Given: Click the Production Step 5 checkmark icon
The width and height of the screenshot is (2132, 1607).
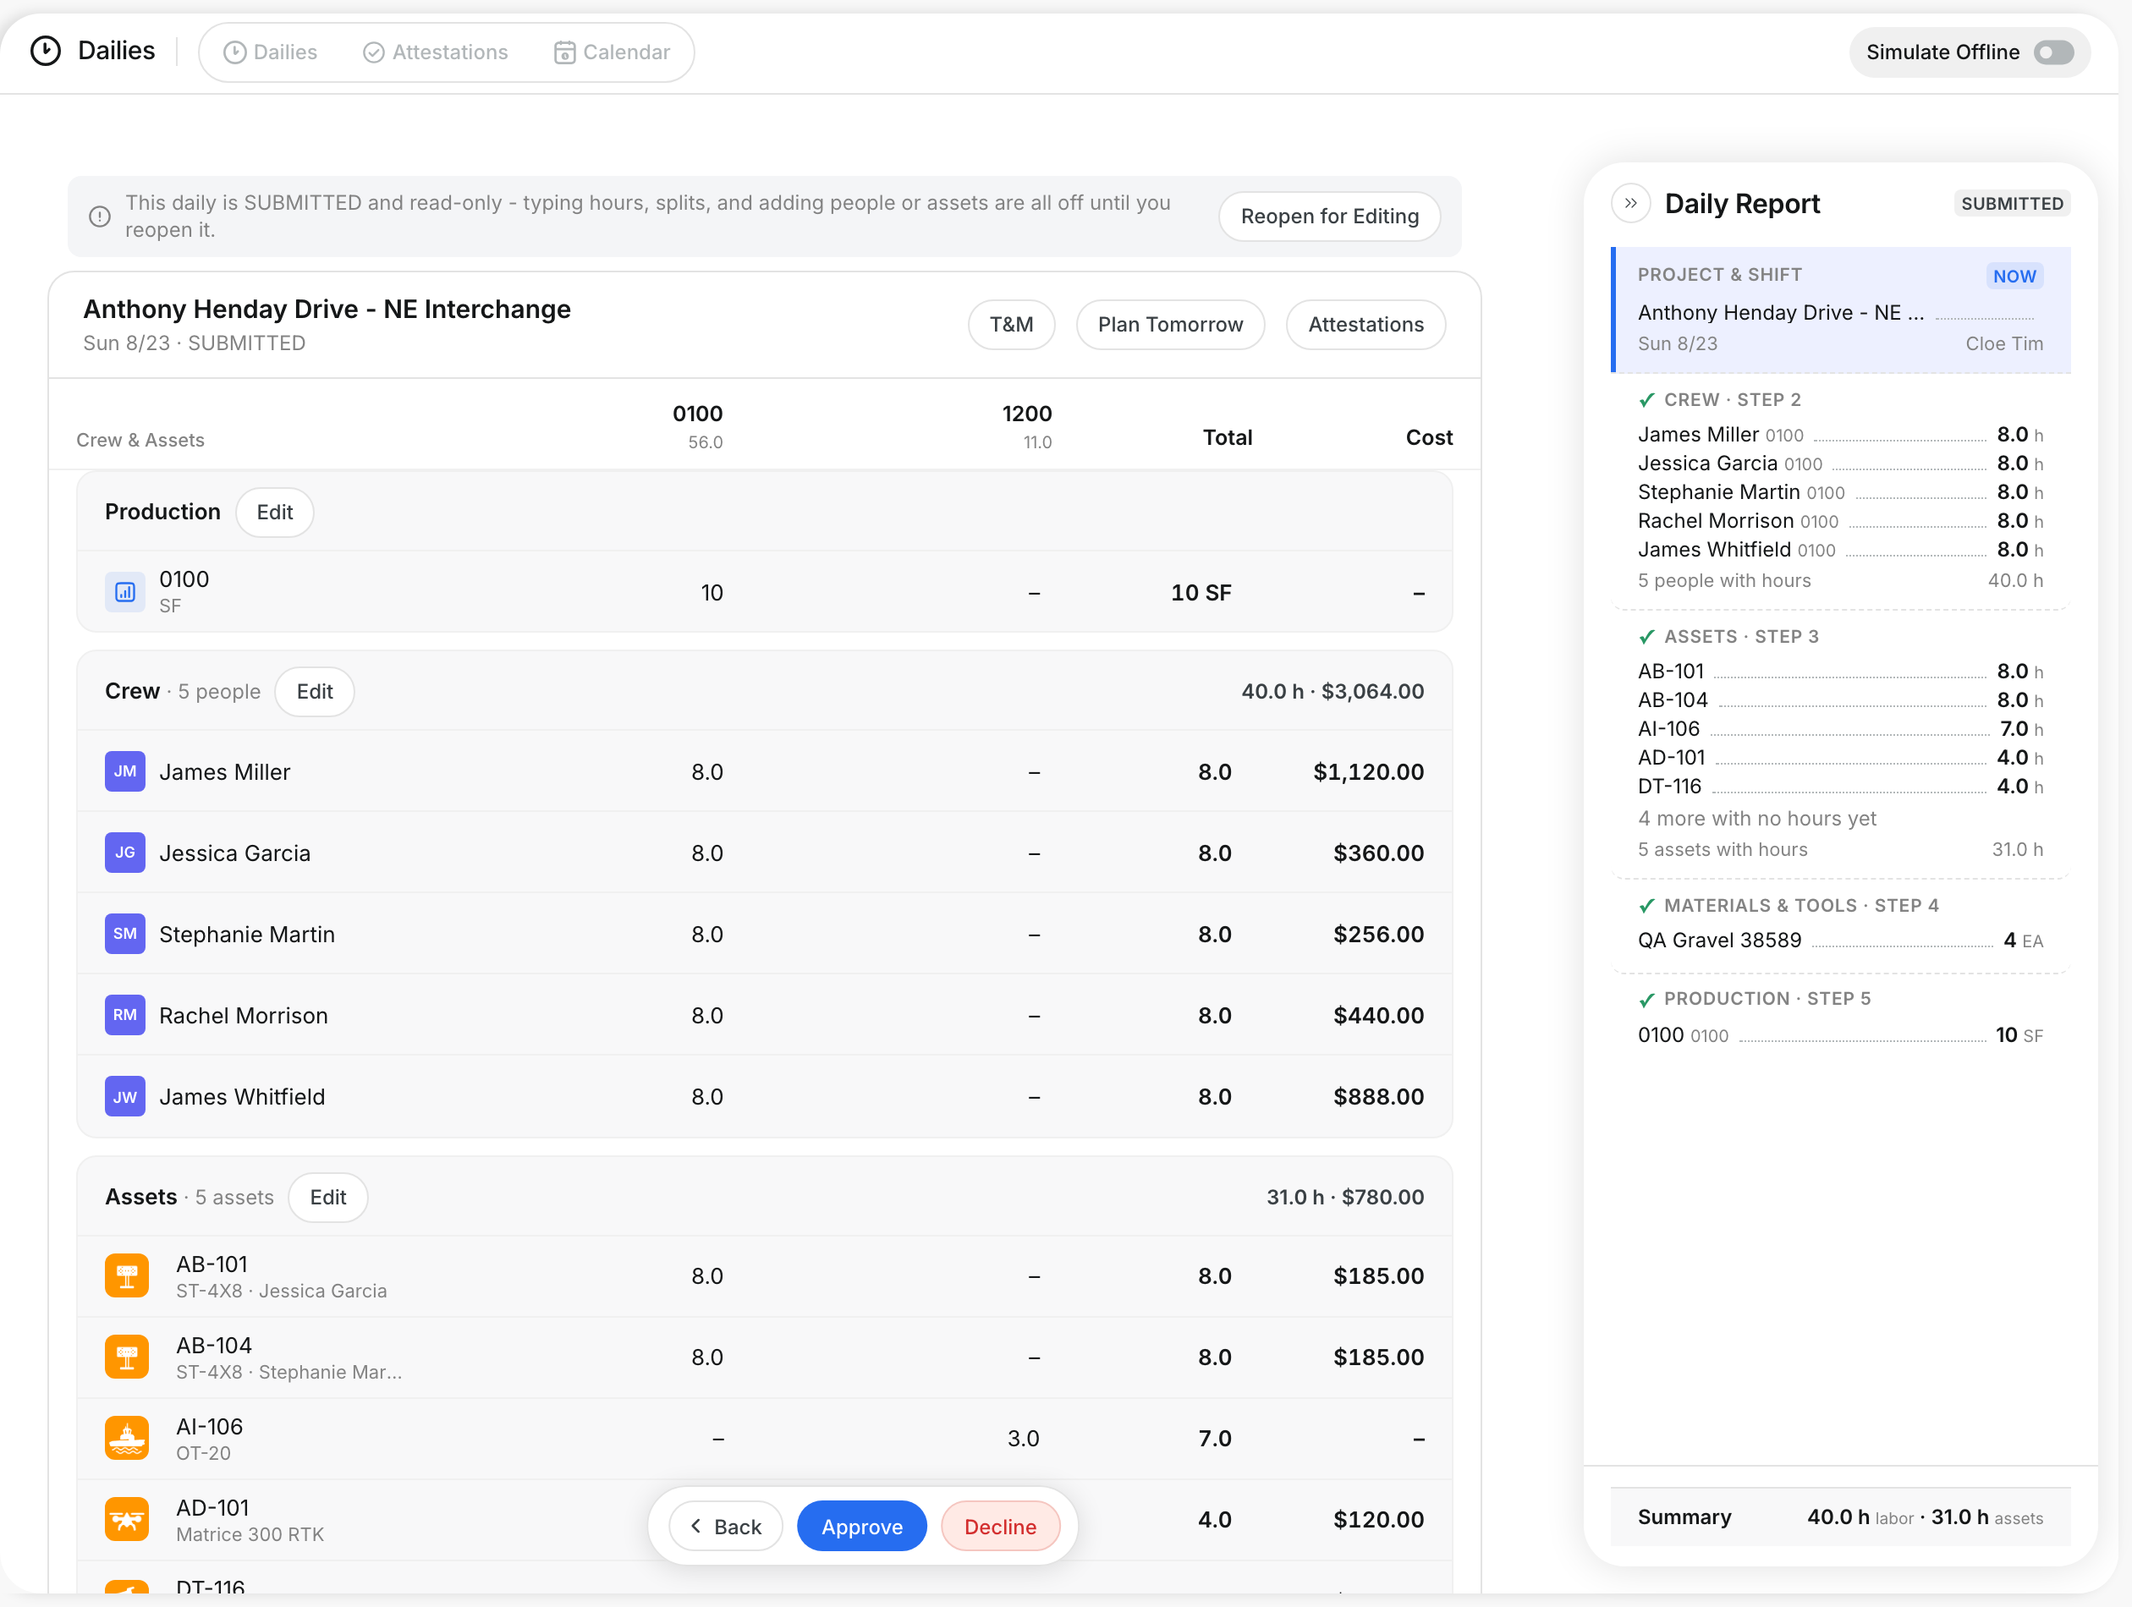Looking at the screenshot, I should pyautogui.click(x=1647, y=999).
